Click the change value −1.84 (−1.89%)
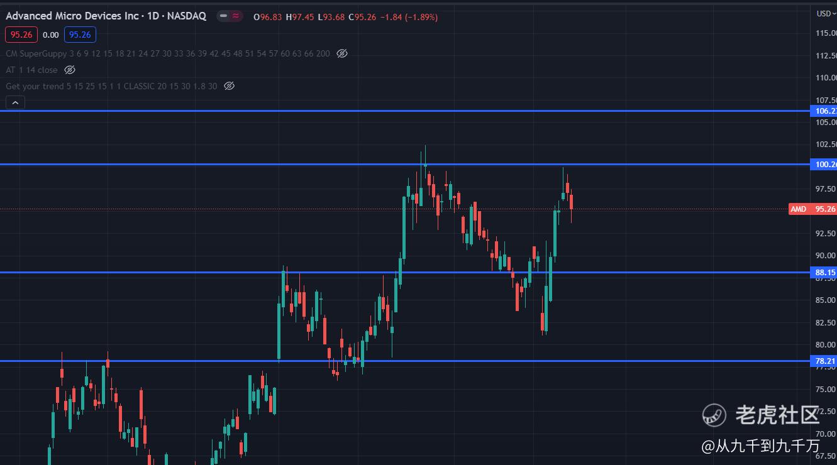 (409, 17)
